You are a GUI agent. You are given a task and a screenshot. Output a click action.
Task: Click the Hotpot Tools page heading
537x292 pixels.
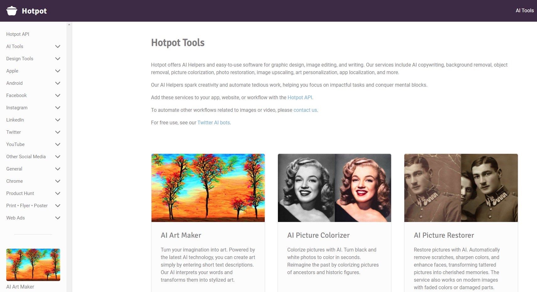tap(178, 42)
